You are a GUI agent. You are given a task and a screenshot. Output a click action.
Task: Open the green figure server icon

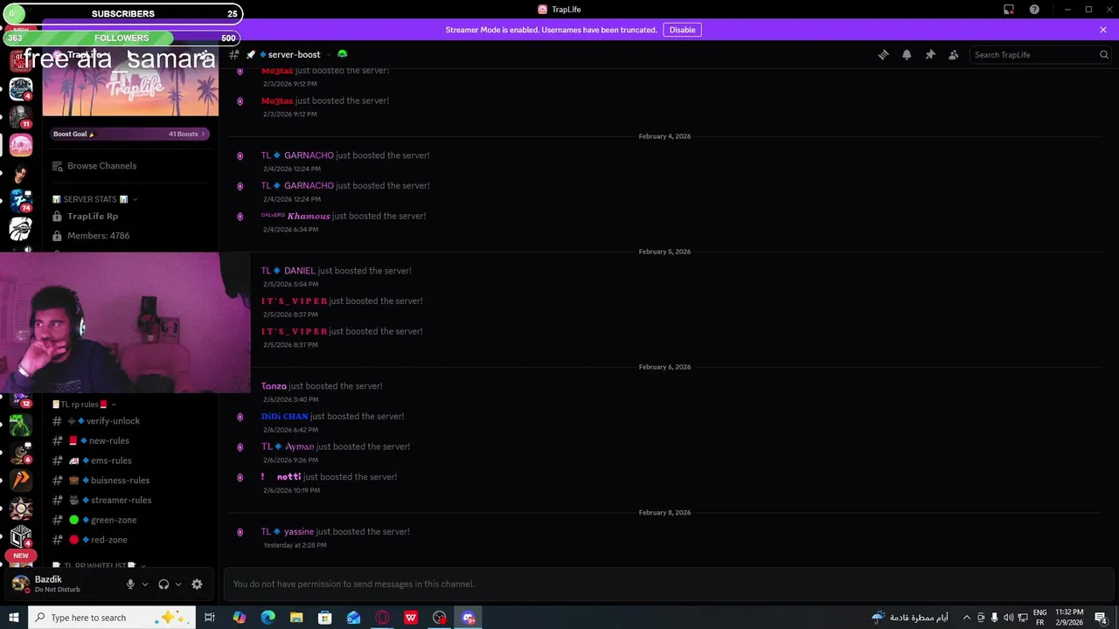tap(21, 425)
